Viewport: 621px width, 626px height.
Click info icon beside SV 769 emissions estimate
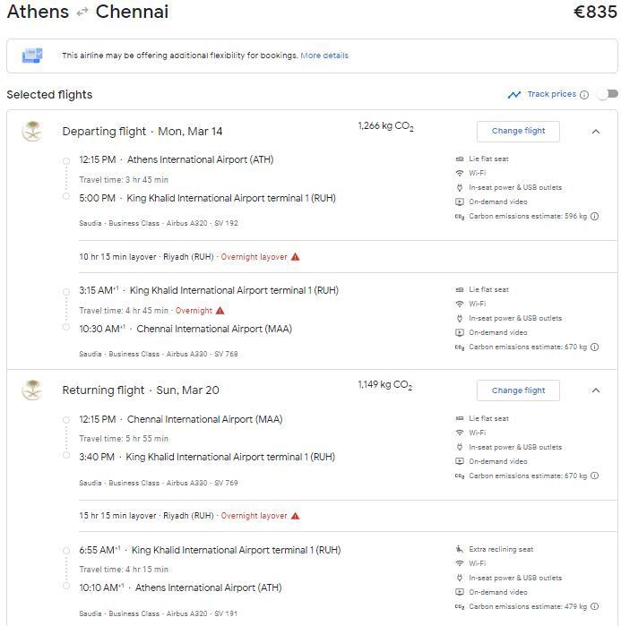[594, 476]
